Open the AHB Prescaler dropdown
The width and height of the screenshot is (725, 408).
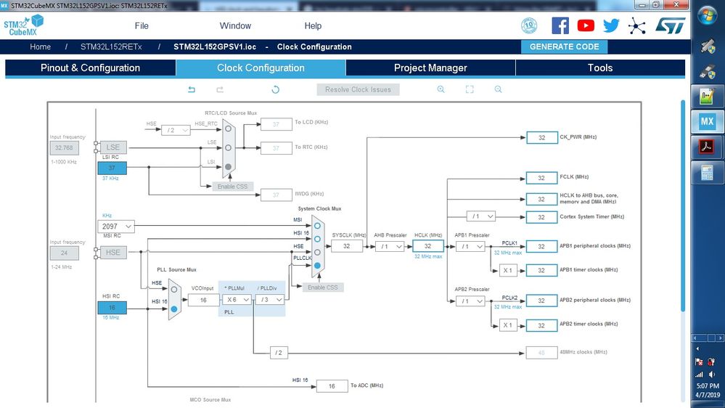pos(390,247)
